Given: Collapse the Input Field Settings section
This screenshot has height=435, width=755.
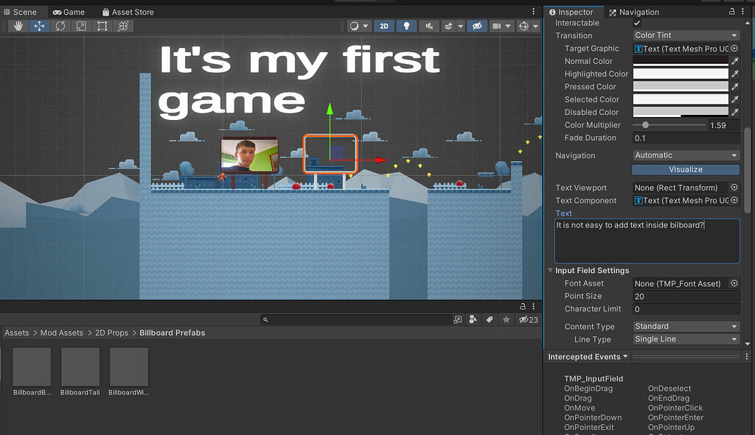Looking at the screenshot, I should [550, 270].
